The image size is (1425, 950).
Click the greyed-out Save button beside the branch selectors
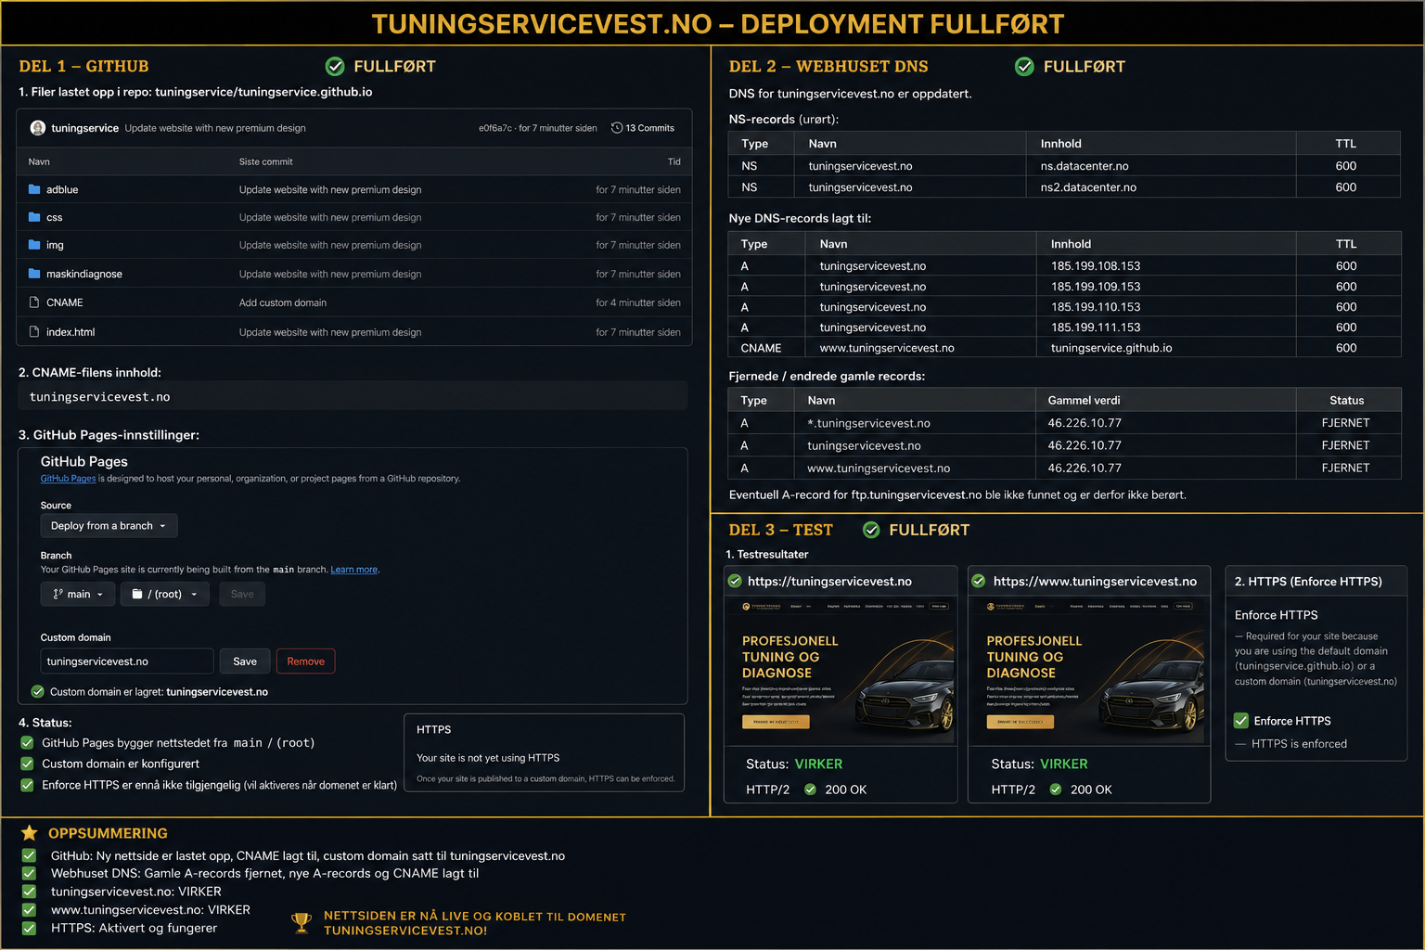(242, 594)
